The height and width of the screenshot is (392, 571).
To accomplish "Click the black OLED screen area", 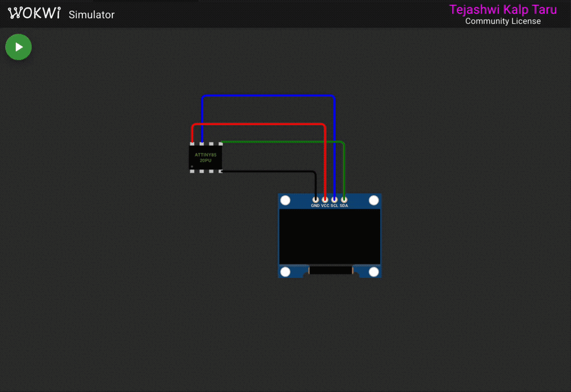I will pos(330,236).
